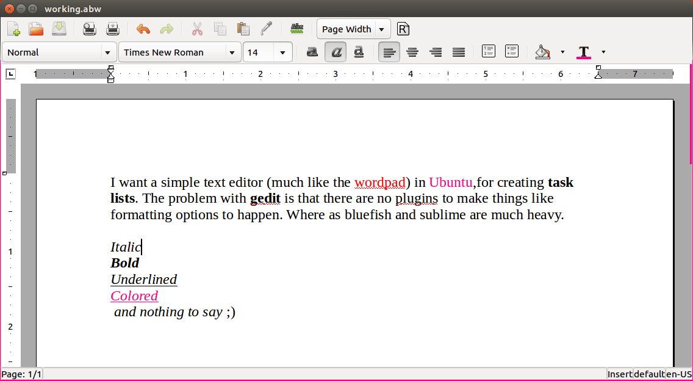Click the 'Bold' line
Viewport: 693px width, 381px height.
click(x=125, y=263)
